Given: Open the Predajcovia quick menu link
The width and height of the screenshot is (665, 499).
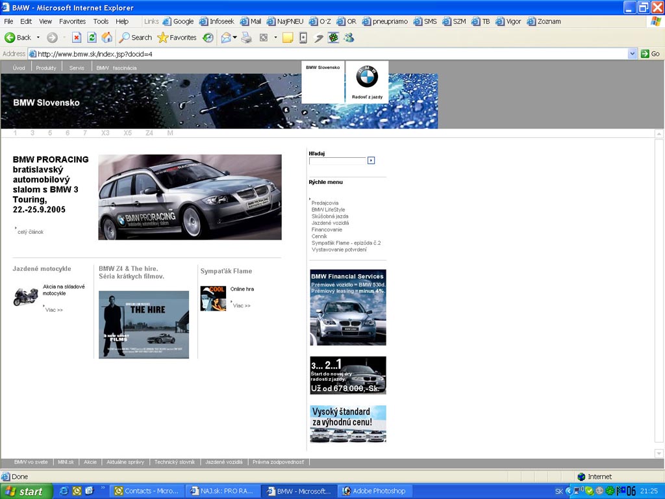Looking at the screenshot, I should [x=325, y=203].
